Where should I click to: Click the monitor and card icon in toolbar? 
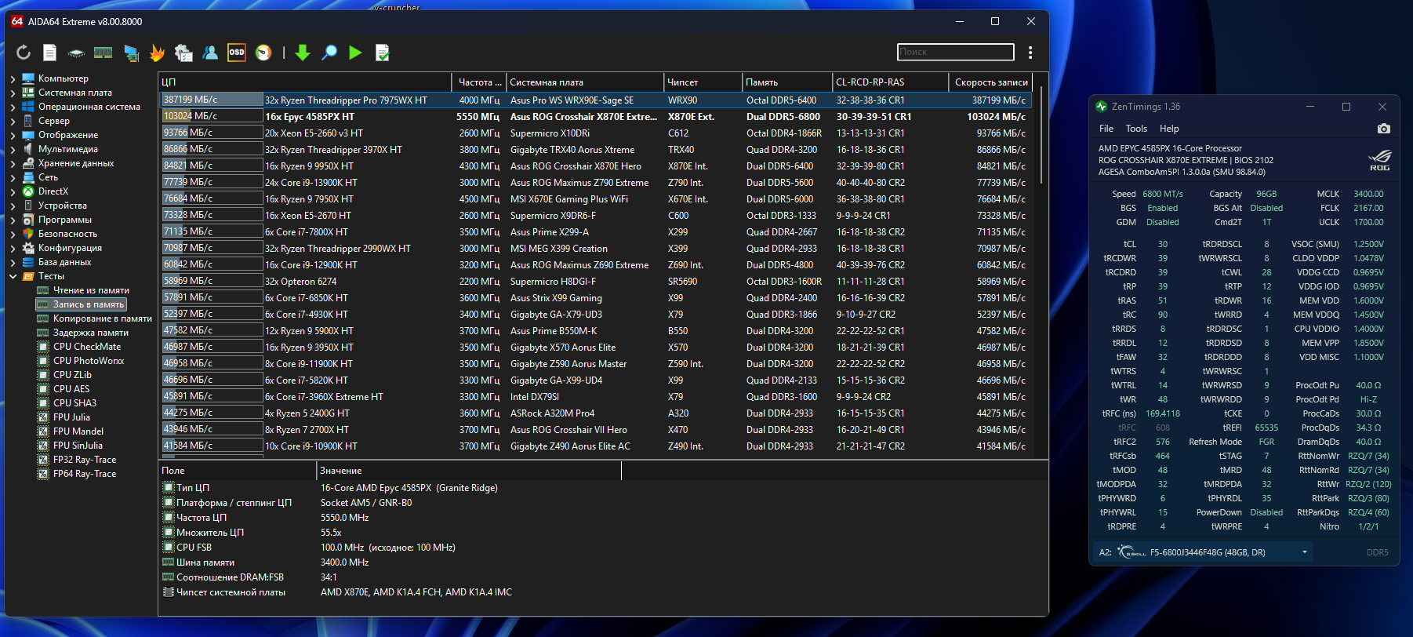(x=131, y=53)
